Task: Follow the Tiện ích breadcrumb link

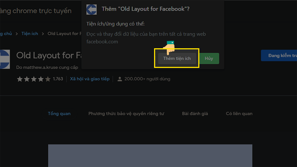Action: [30, 34]
